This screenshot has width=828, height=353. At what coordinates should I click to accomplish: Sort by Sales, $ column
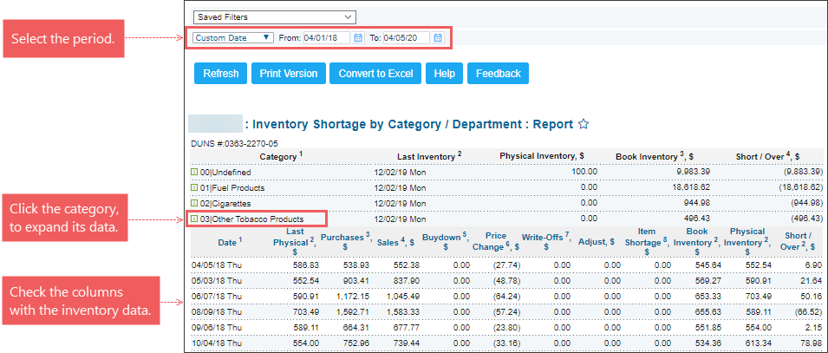click(x=395, y=242)
